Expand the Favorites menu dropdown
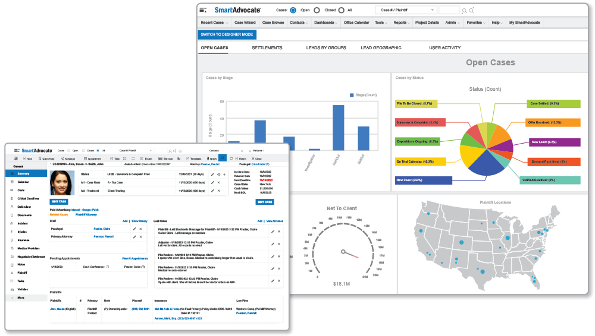Viewport: 595px width, 336px height. pos(484,23)
